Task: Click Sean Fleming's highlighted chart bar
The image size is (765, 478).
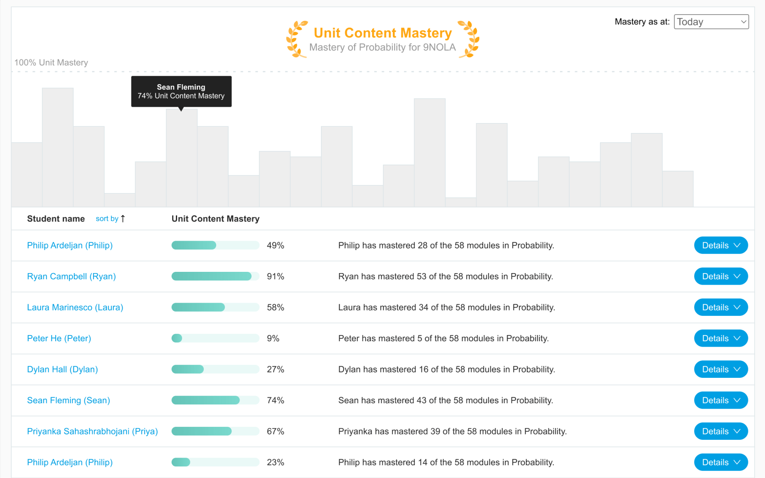Action: point(182,158)
